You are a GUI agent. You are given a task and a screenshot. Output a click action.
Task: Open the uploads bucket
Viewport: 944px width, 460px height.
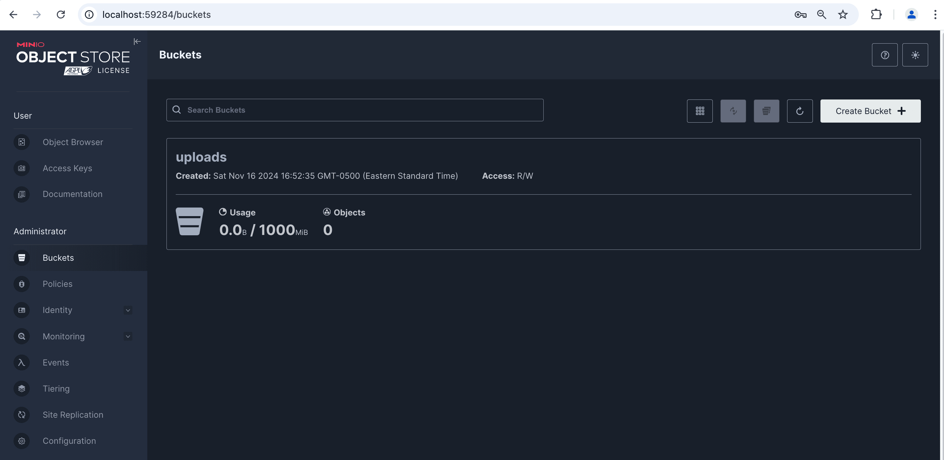pyautogui.click(x=201, y=157)
